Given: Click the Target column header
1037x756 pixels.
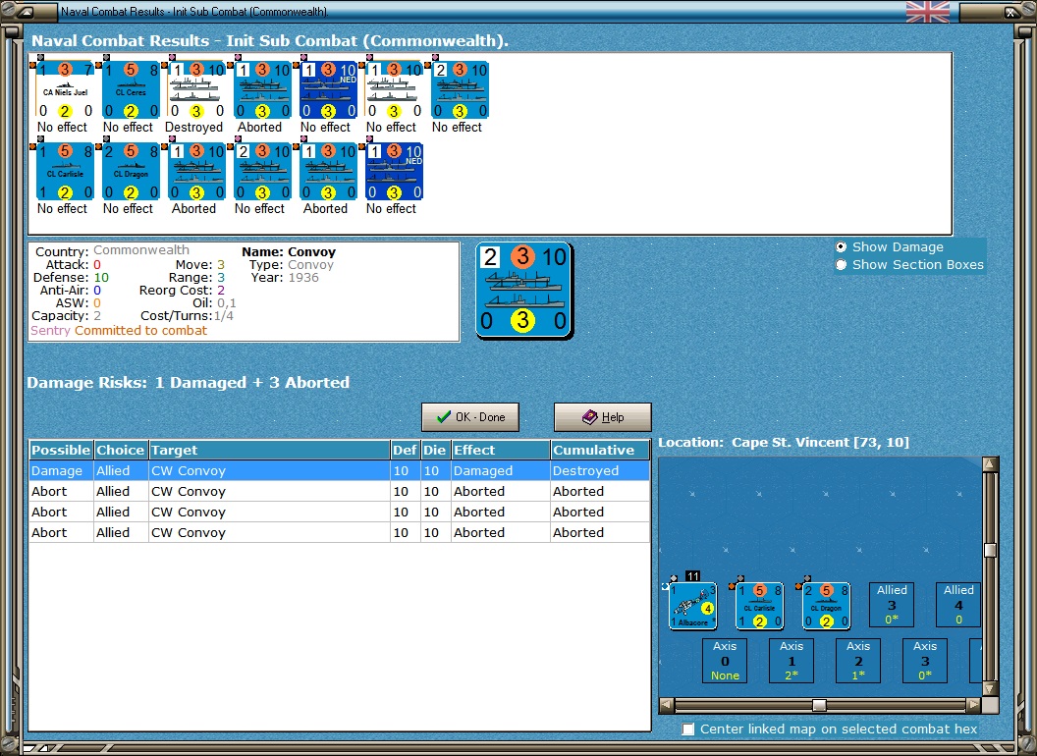Looking at the screenshot, I should [269, 450].
